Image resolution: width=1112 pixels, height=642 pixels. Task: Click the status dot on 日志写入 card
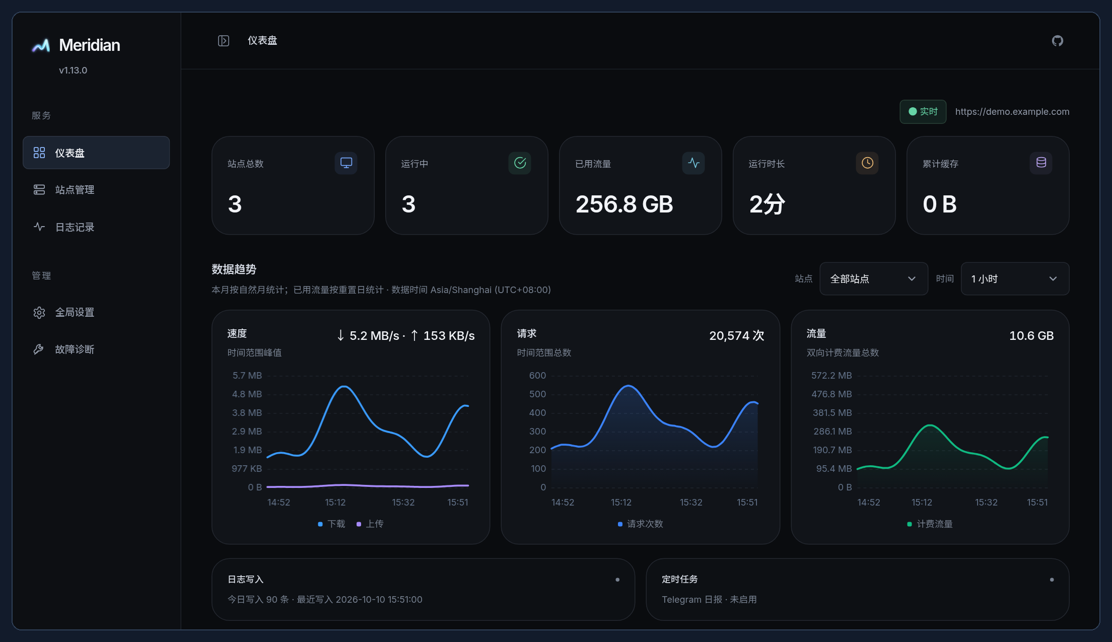coord(617,580)
